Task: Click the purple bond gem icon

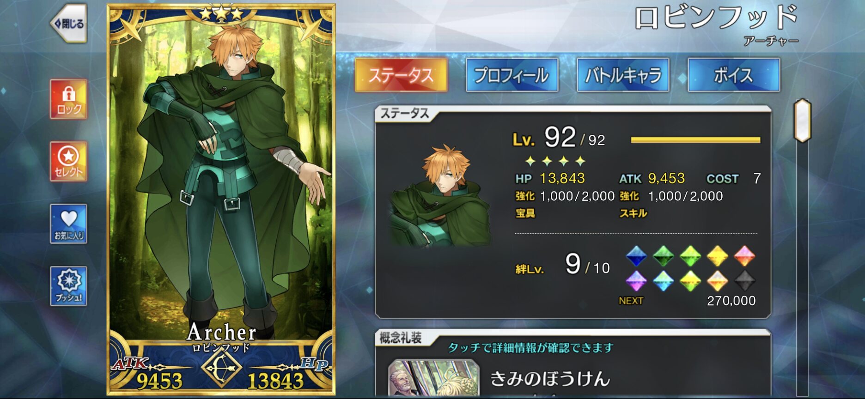Action: [x=636, y=280]
